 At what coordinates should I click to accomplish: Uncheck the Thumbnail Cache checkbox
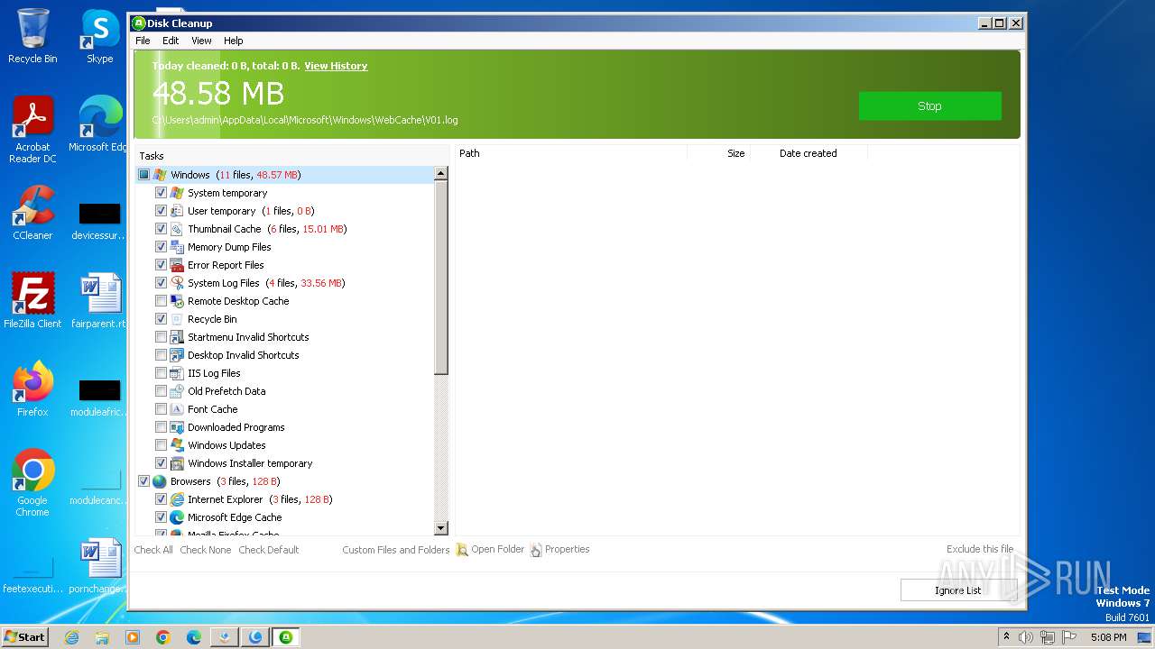[161, 229]
